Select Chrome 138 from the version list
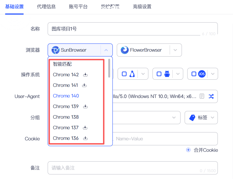 [66, 117]
